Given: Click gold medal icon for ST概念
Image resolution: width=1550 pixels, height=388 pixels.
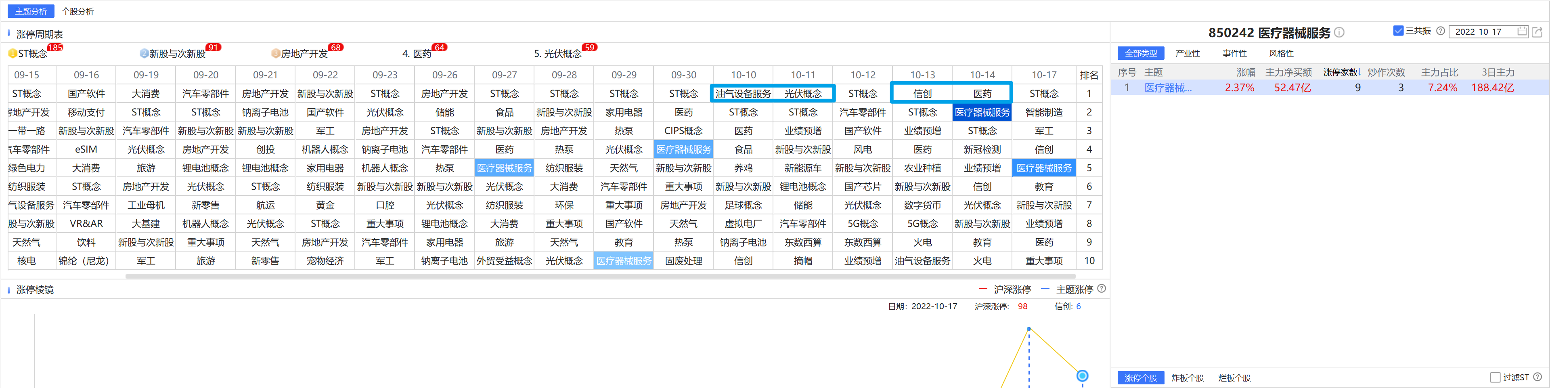Looking at the screenshot, I should pyautogui.click(x=13, y=54).
